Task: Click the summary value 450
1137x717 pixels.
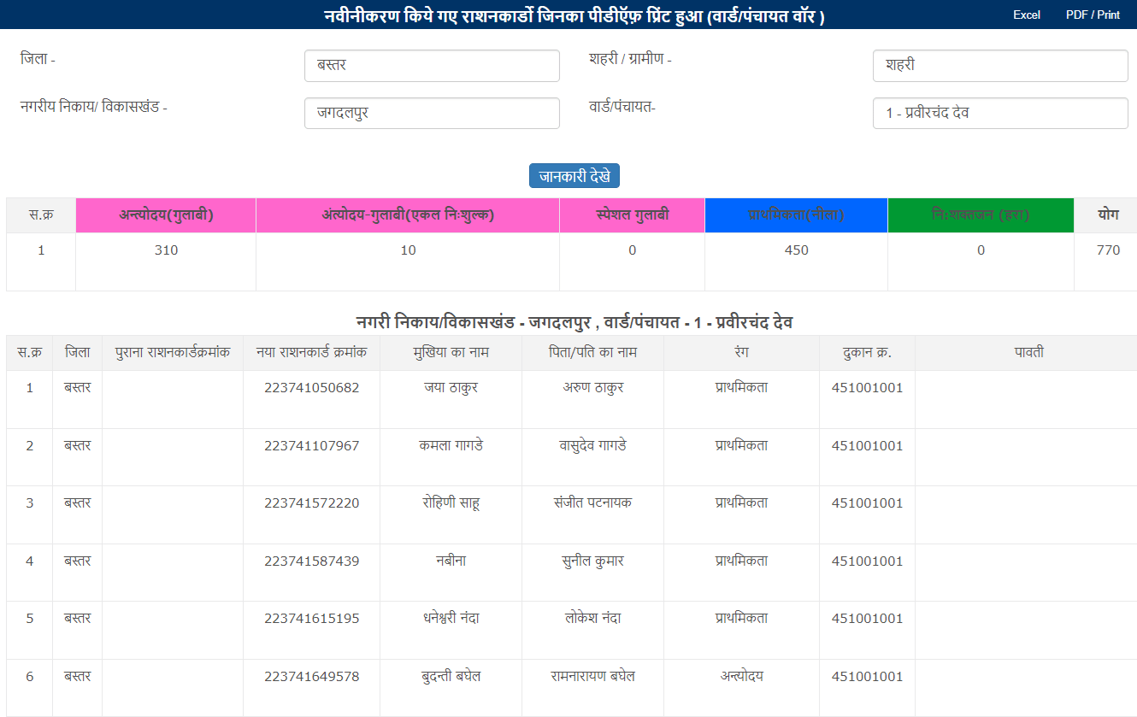Action: [x=796, y=250]
